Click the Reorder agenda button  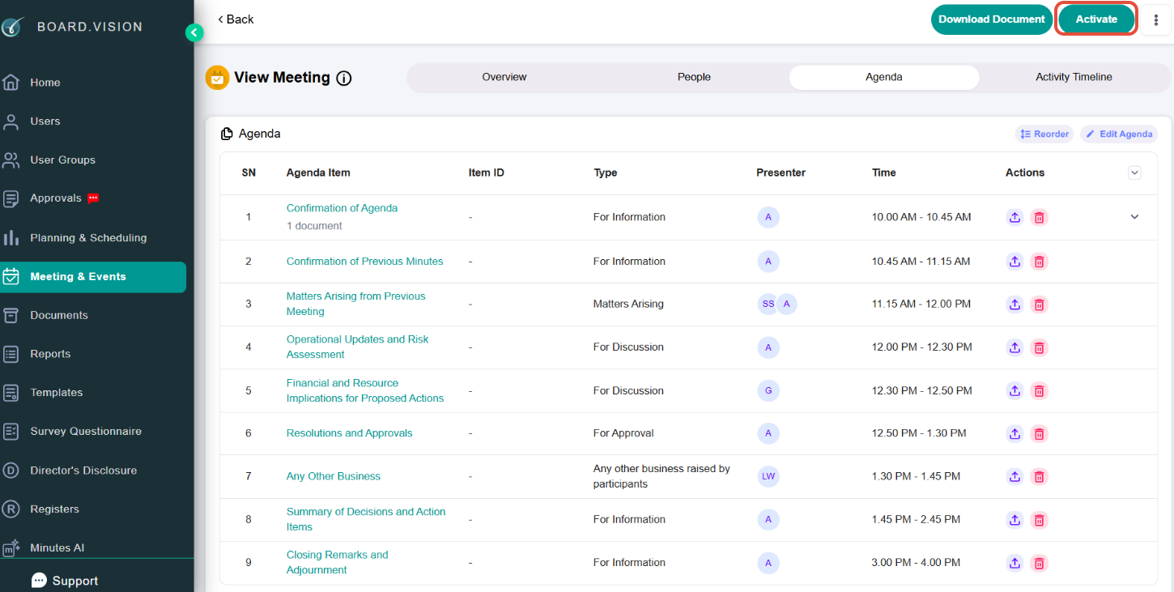[x=1044, y=134]
